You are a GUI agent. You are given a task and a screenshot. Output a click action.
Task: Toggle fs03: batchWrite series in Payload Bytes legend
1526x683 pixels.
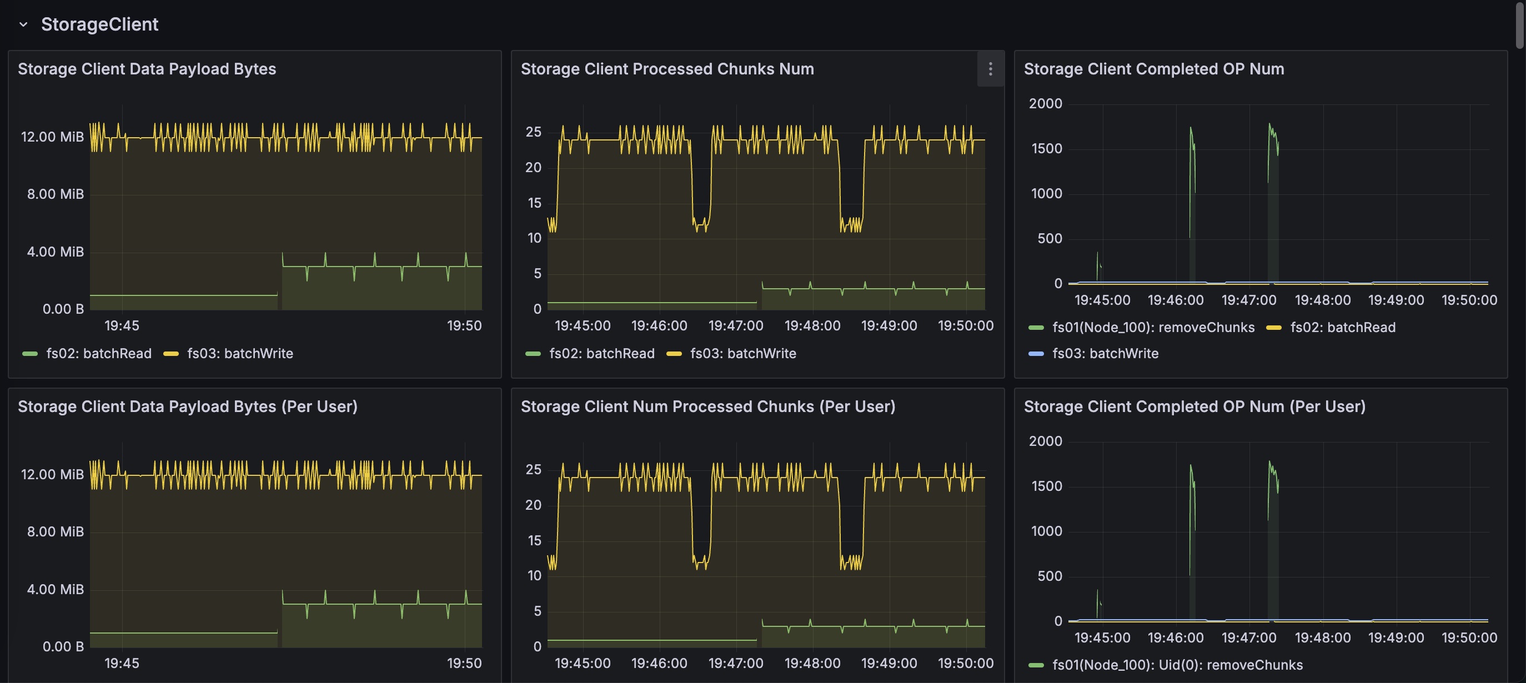coord(240,353)
